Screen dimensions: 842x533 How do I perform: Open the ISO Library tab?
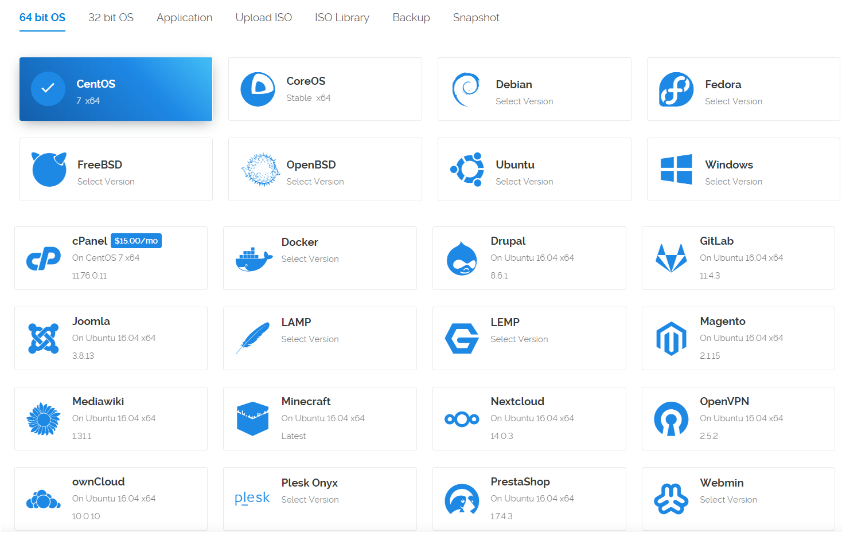coord(342,18)
